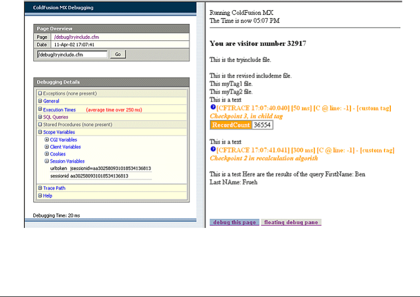Image resolution: width=420 pixels, height=297 pixels.
Task: Click the CFTRACE 17:07:41.041 info icon
Action: point(213,149)
